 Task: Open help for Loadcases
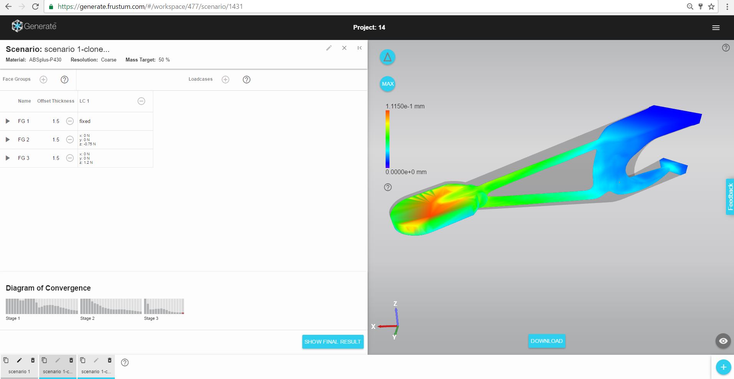(247, 80)
